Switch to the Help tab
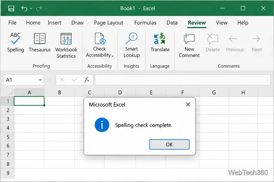 pos(243,23)
